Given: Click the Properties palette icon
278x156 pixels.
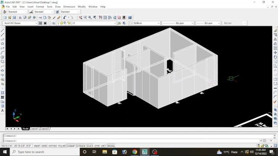Looking at the screenshot, I should coord(100,17).
